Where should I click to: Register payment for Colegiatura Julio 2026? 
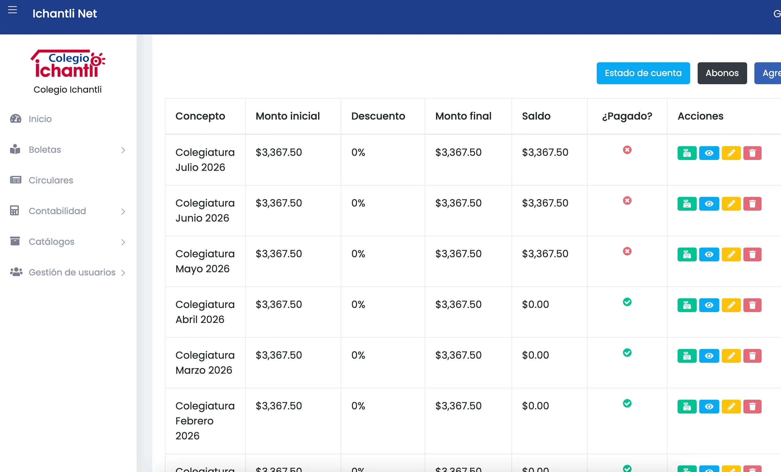pyautogui.click(x=687, y=153)
